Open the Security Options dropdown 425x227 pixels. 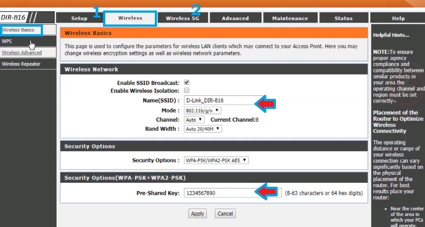216,160
